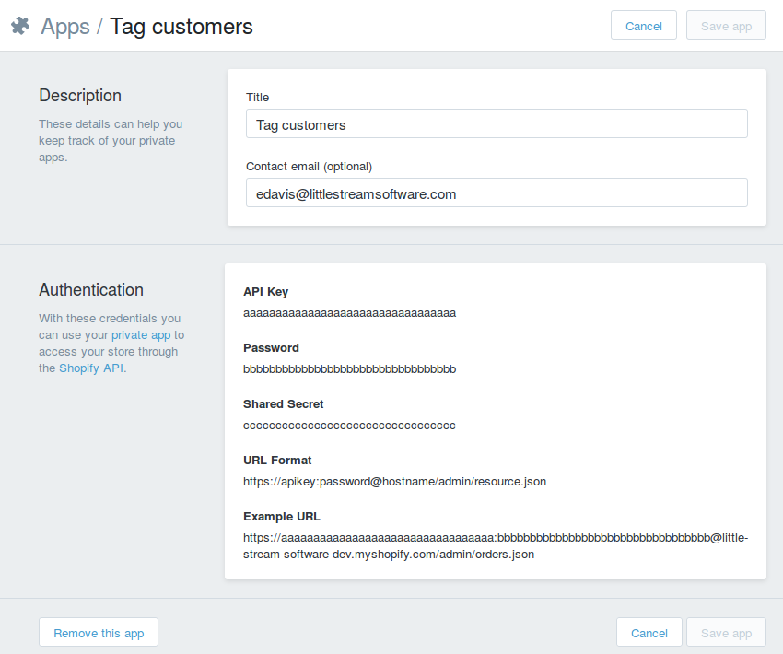Screen dimensions: 783x654
Task: Click the API Key label
Action: point(265,292)
